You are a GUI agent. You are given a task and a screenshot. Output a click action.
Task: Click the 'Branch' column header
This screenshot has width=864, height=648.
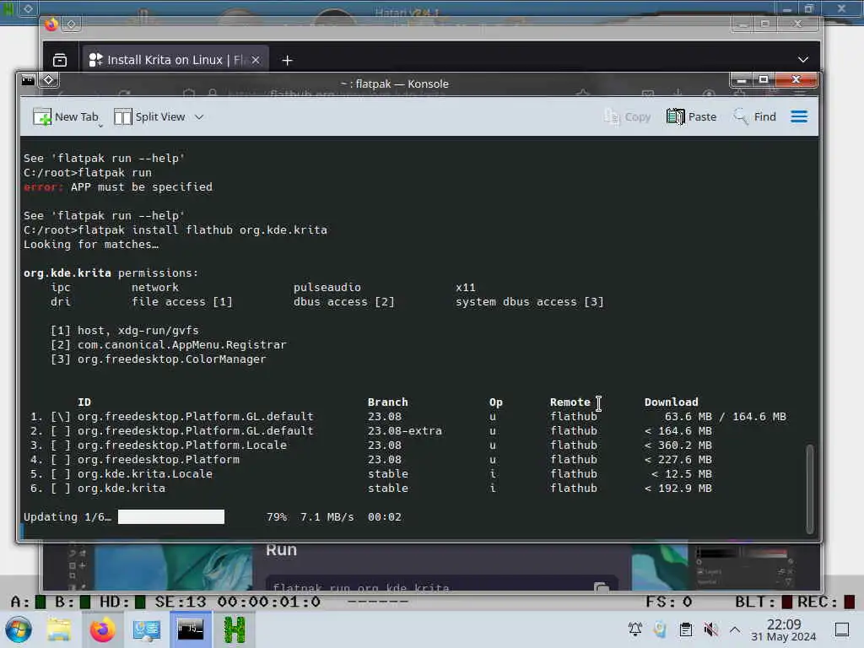pyautogui.click(x=388, y=402)
